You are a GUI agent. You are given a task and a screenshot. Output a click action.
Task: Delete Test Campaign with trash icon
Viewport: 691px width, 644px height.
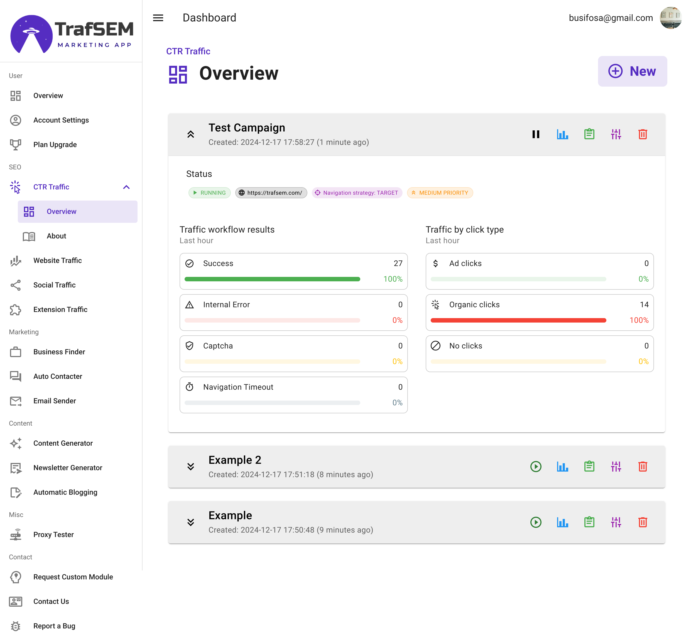pos(643,134)
